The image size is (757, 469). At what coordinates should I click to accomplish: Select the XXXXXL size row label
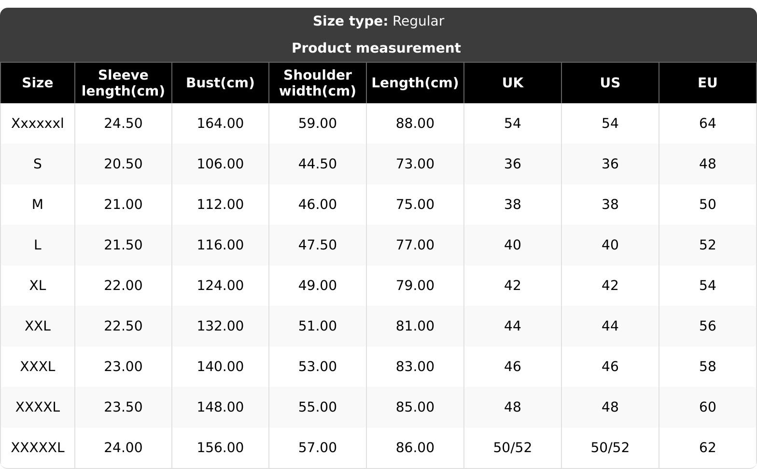[38, 448]
